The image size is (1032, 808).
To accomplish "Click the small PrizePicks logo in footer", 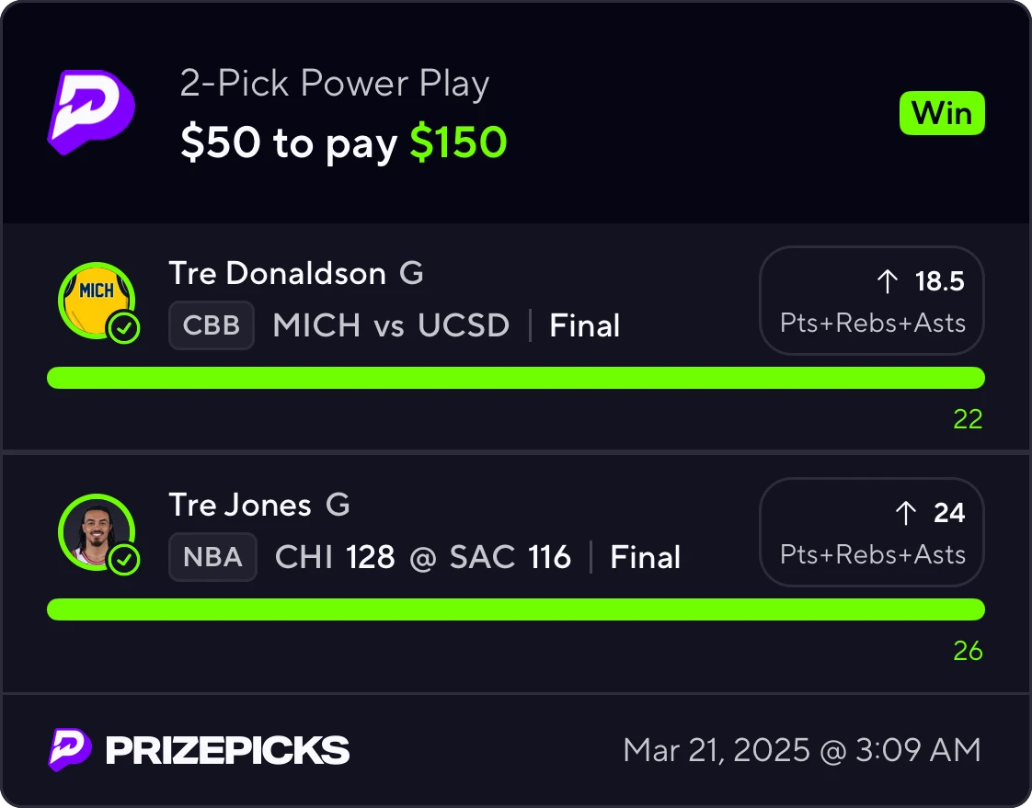I will [69, 749].
